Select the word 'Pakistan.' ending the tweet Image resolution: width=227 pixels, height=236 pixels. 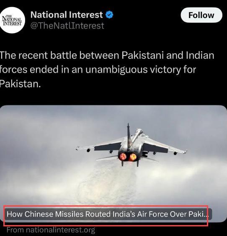point(20,84)
